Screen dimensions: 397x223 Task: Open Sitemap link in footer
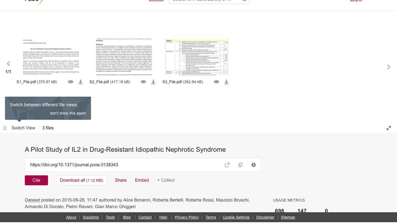(x=288, y=217)
